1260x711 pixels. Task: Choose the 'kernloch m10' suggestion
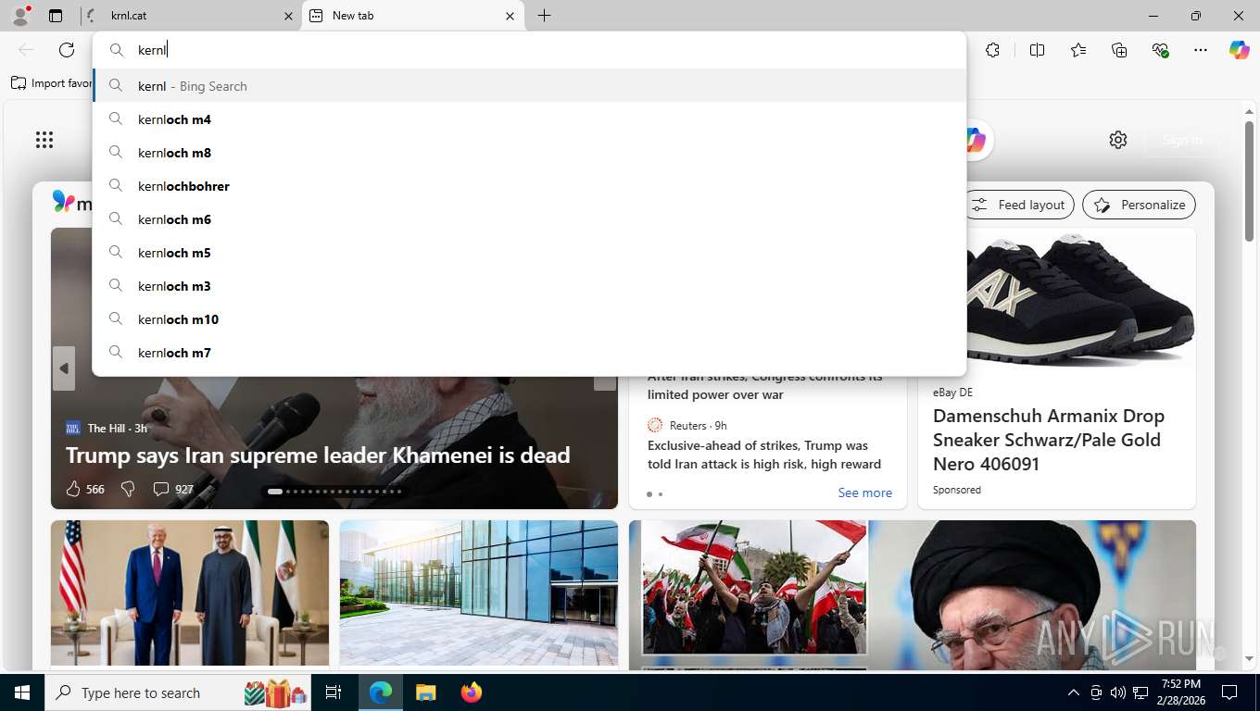click(x=529, y=319)
